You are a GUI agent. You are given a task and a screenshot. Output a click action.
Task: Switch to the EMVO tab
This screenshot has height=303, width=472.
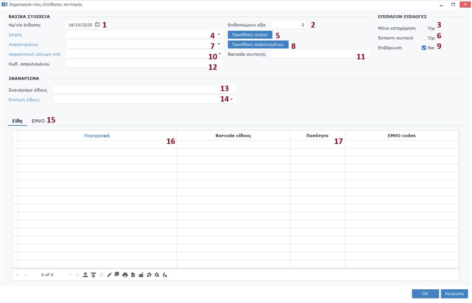pos(38,121)
